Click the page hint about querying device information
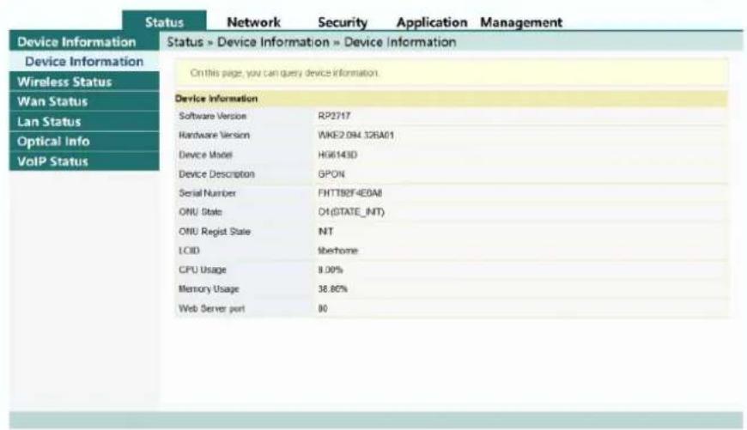The height and width of the screenshot is (430, 747). click(x=284, y=73)
